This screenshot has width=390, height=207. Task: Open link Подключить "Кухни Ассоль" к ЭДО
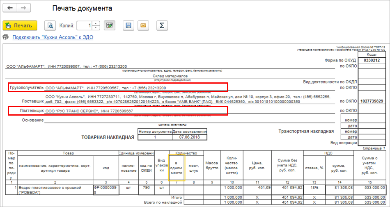point(53,37)
